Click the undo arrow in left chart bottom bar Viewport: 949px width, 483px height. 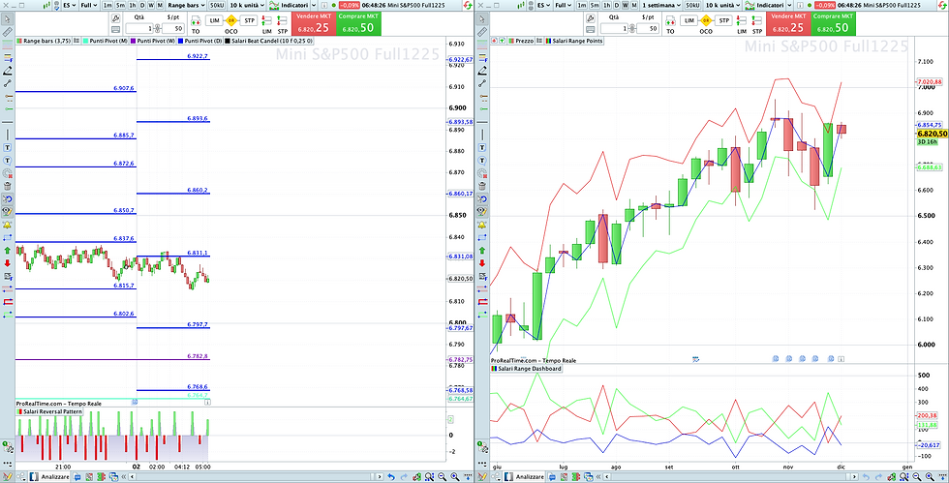(x=391, y=477)
